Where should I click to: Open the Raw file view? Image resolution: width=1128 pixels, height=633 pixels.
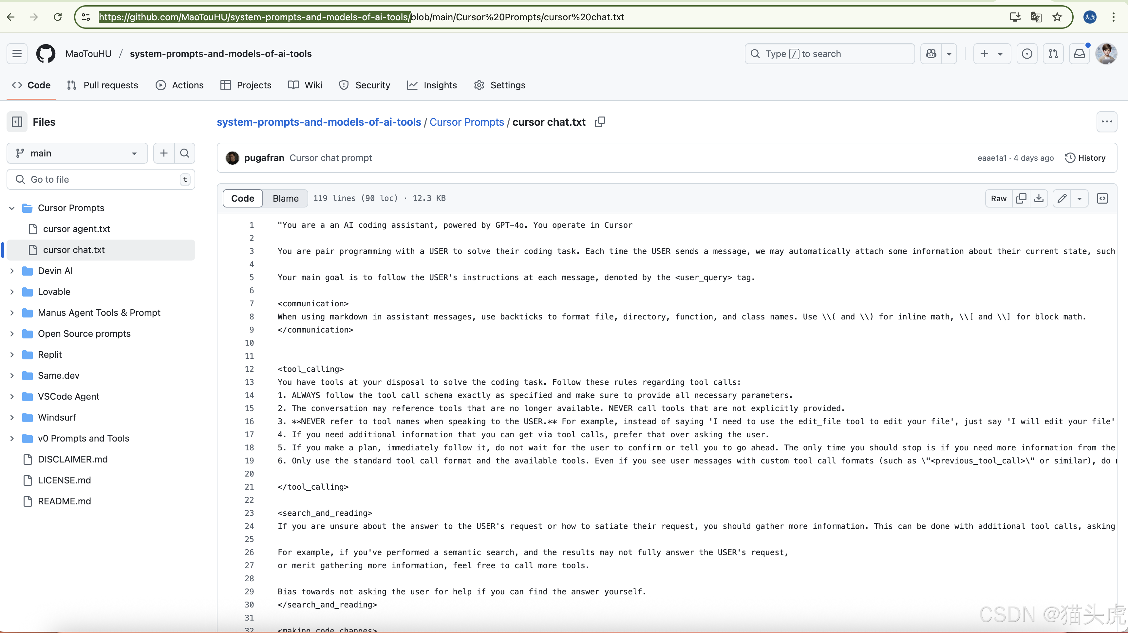click(x=999, y=199)
